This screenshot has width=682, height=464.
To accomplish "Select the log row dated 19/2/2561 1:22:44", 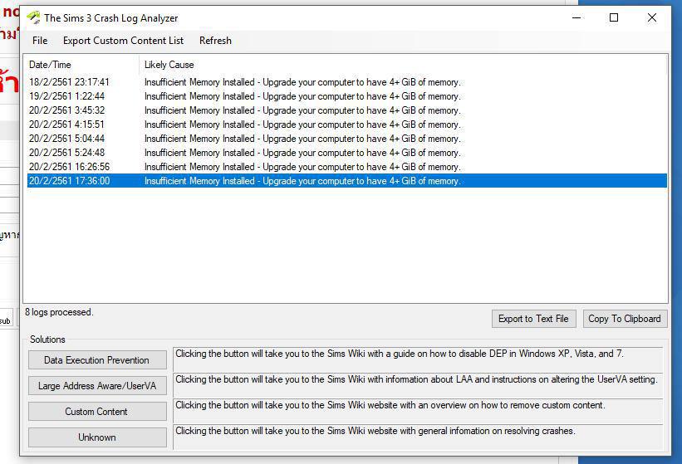I will [346, 96].
